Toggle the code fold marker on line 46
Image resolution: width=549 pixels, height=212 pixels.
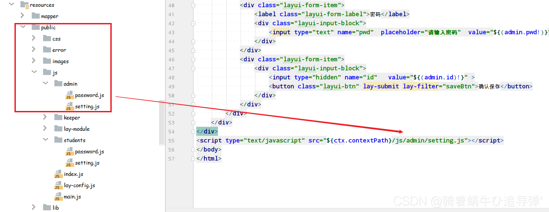coord(193,60)
